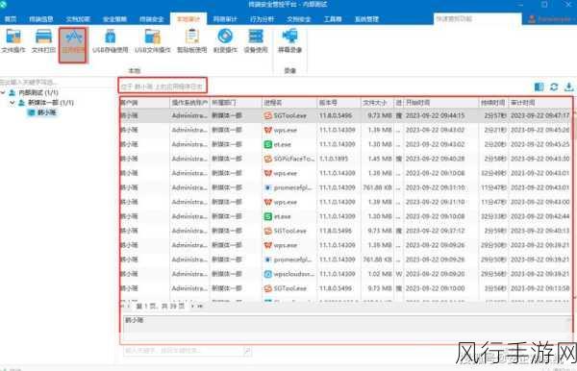Click the green et.exe icon in the 09:45:25 row
The image size is (577, 371).
[268, 144]
